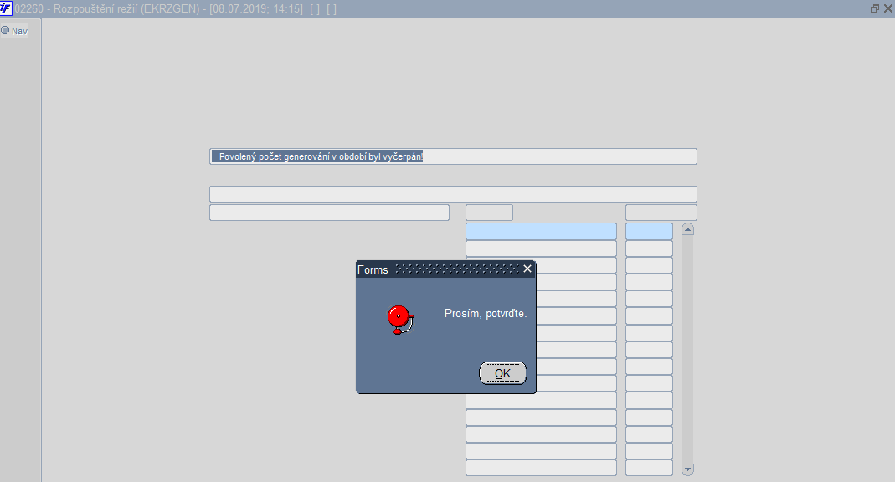This screenshot has width=895, height=482.
Task: Restore the form window using restore icon
Action: coord(874,8)
